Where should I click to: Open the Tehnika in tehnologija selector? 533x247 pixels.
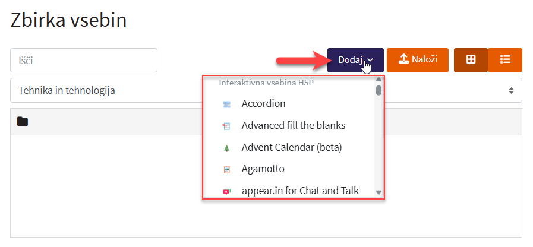(x=107, y=90)
